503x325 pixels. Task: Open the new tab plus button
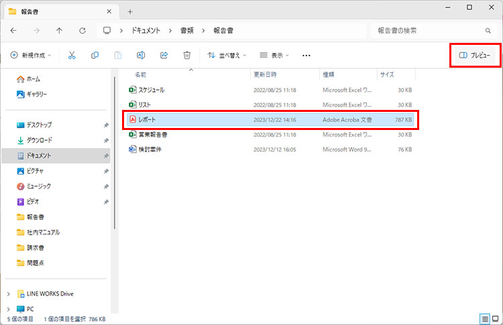tap(130, 11)
